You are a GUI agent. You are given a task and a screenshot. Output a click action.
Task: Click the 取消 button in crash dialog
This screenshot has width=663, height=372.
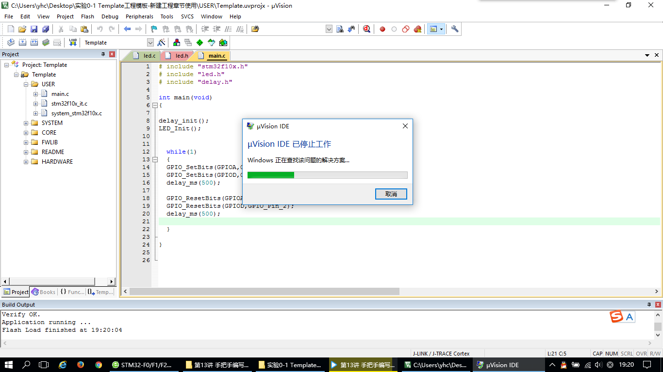point(391,194)
